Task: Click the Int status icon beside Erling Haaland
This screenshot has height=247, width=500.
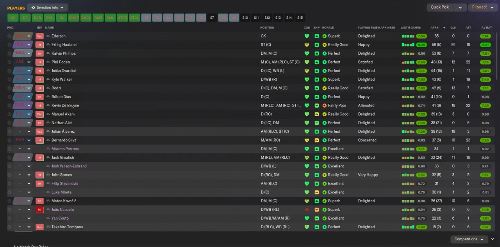Action: 39,45
